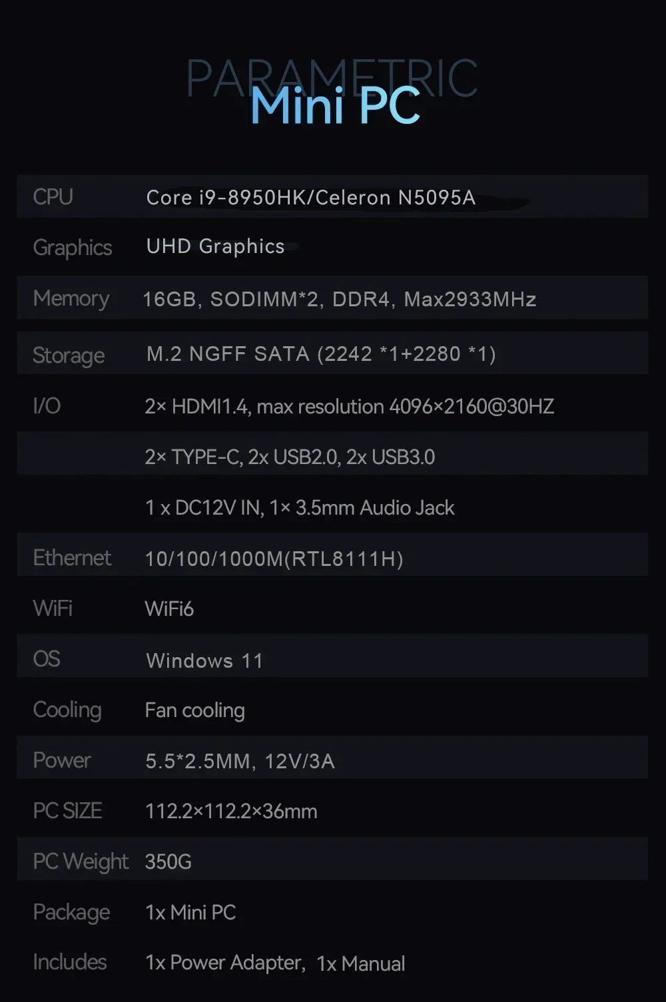This screenshot has height=1002, width=666.
Task: Select the I/O row label
Action: pos(47,406)
